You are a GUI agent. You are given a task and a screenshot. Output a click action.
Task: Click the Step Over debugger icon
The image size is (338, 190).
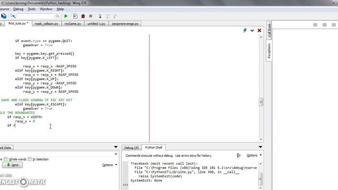click(107, 16)
